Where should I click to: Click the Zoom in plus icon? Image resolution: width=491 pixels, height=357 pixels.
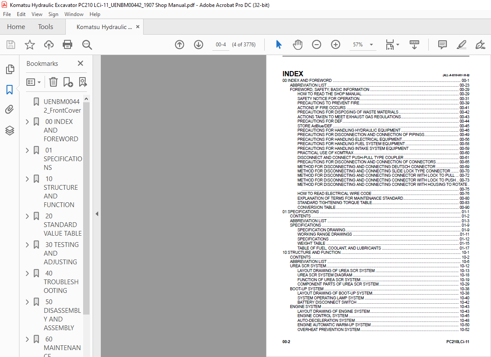click(x=335, y=45)
